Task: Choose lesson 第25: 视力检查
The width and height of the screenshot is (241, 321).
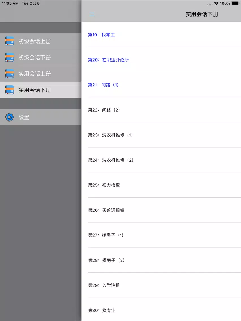Action: pos(104,185)
